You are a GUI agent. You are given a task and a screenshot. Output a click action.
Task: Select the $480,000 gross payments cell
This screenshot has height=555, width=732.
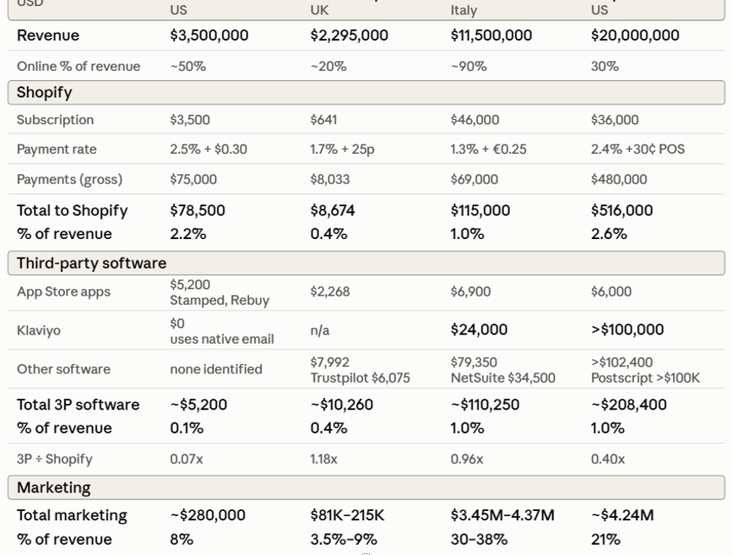pos(619,179)
